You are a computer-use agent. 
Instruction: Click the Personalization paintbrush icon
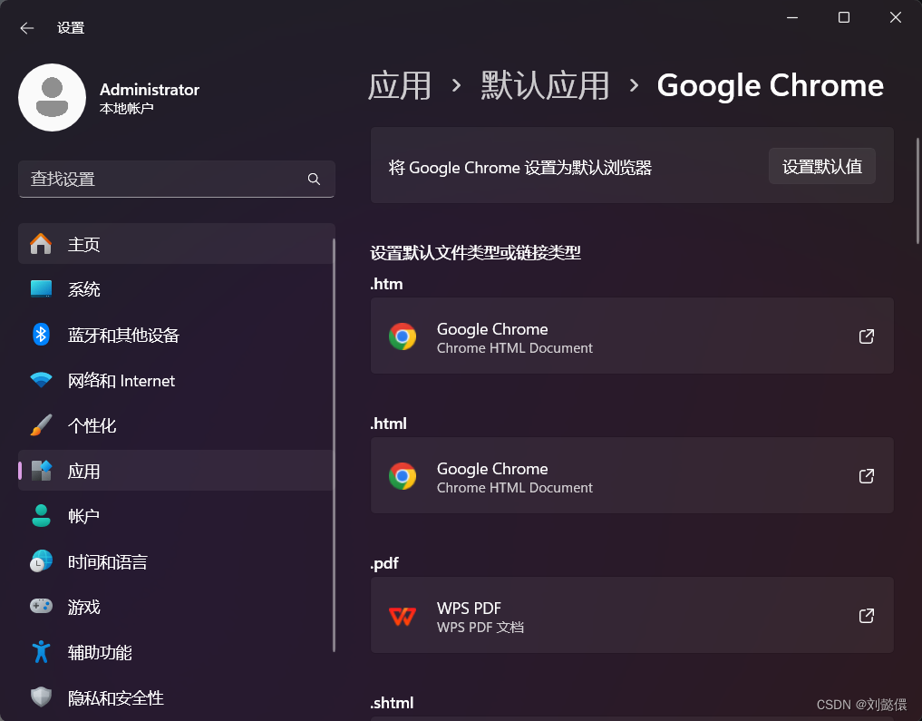coord(41,425)
